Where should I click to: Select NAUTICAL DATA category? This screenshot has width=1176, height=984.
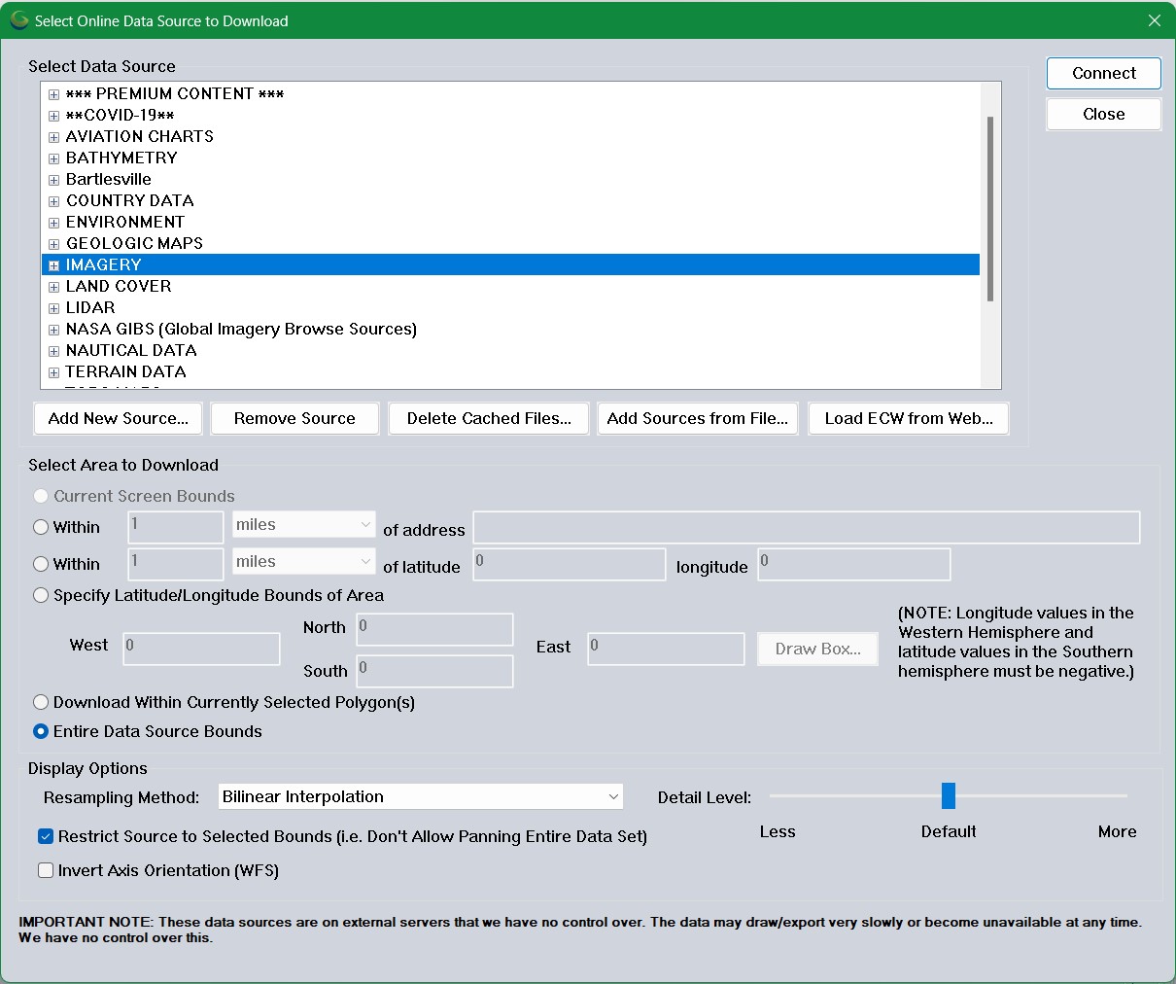tap(131, 350)
